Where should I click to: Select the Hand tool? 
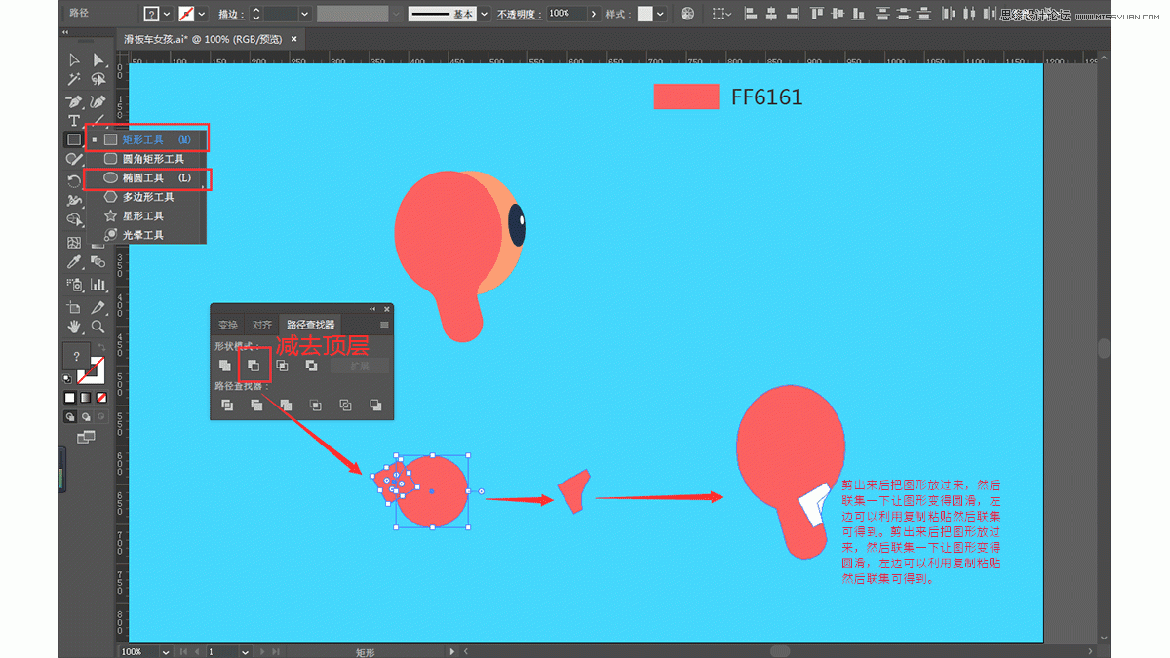74,328
